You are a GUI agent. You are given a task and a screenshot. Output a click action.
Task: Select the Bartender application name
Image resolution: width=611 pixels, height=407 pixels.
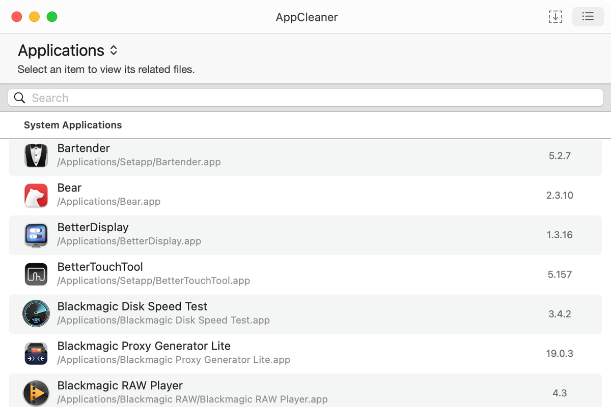[84, 148]
